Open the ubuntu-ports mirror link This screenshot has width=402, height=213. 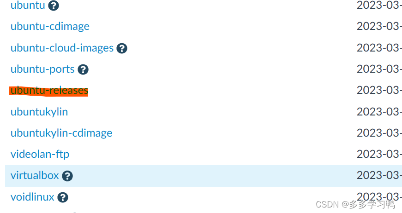(42, 69)
